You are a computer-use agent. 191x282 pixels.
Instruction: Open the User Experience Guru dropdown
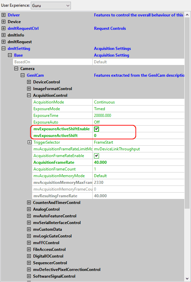pos(51,5)
